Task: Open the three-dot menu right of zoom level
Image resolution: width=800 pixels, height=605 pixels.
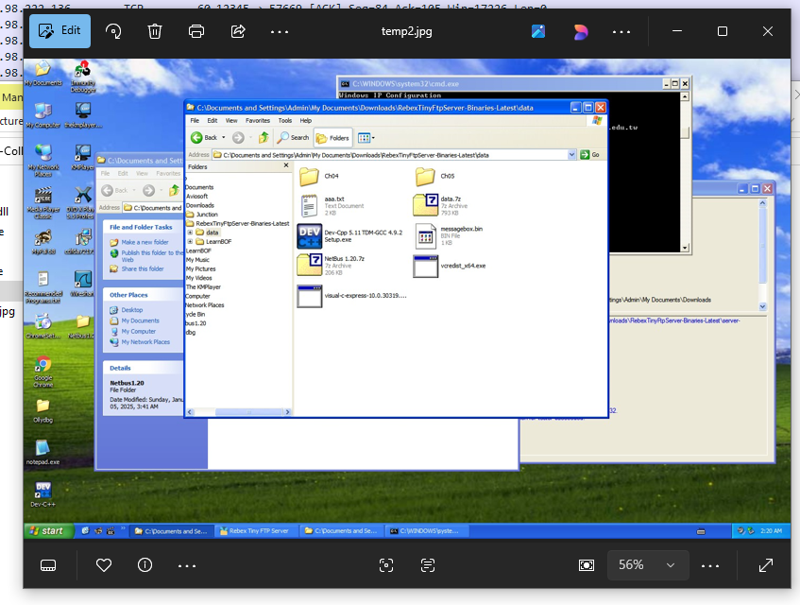Action: (x=710, y=565)
